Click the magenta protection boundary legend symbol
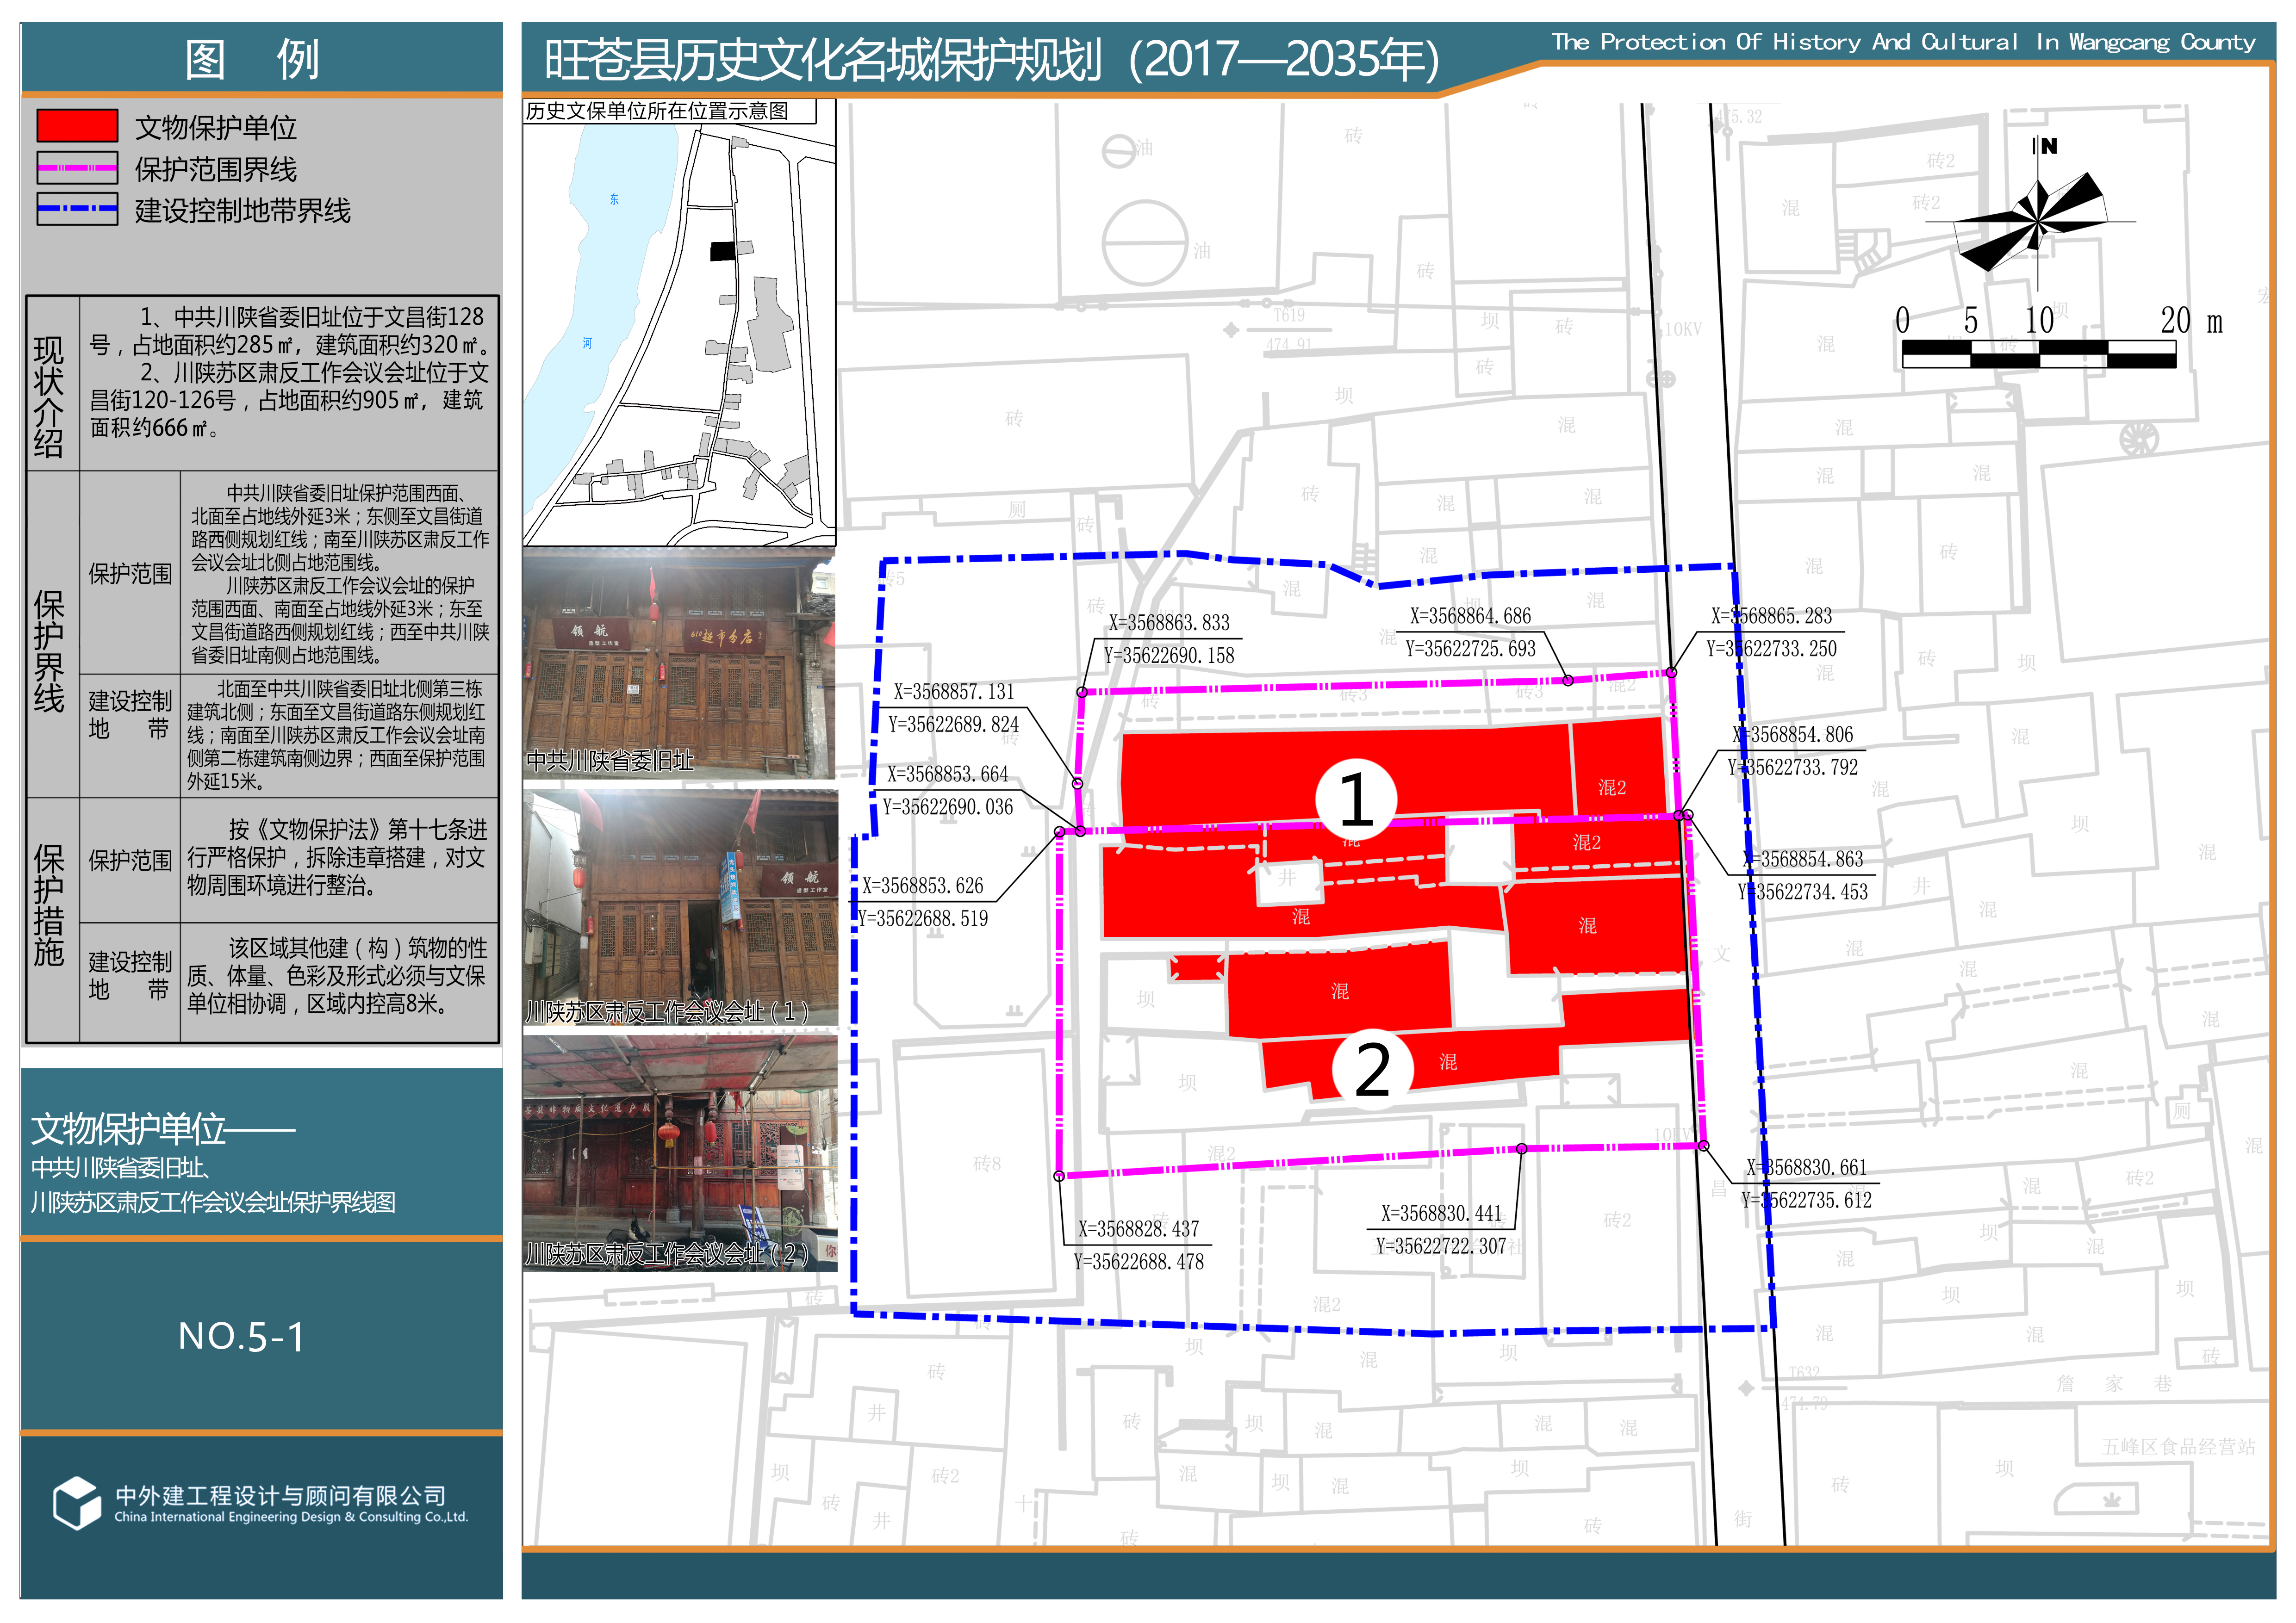Viewport: 2296px width, 1623px height. [77, 168]
